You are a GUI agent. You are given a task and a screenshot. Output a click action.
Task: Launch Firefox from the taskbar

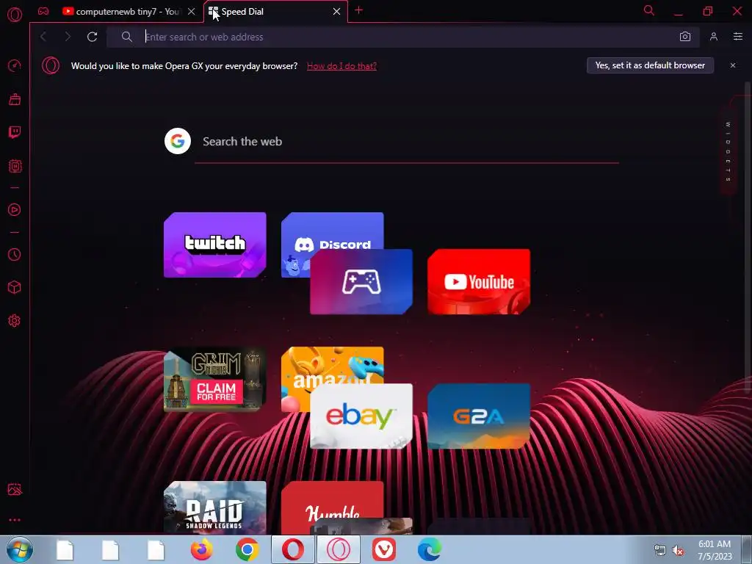point(201,549)
